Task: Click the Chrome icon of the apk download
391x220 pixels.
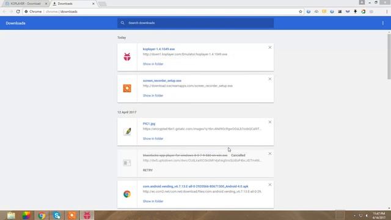Action: pyautogui.click(x=127, y=194)
